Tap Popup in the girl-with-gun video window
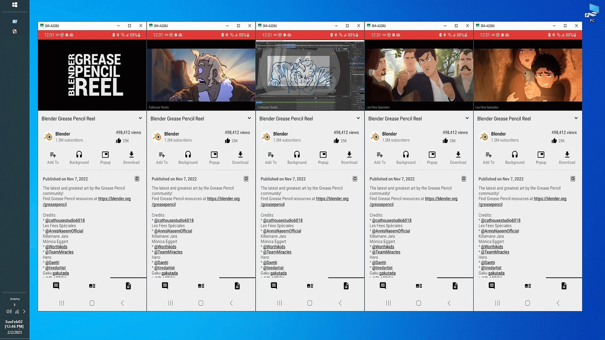The width and height of the screenshot is (605, 340). coord(541,158)
